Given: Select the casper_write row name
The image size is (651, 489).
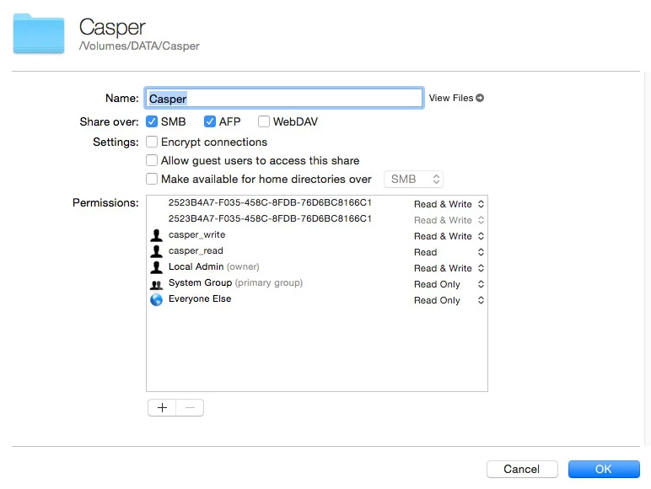Looking at the screenshot, I should [x=196, y=234].
